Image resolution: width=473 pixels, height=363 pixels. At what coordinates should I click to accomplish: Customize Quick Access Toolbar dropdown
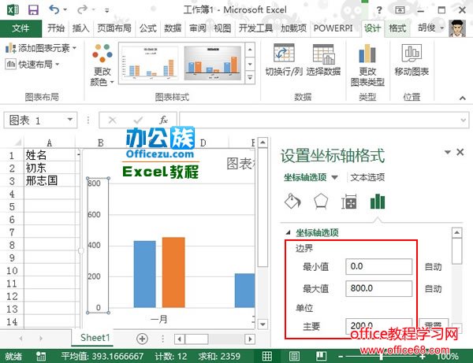(106, 10)
